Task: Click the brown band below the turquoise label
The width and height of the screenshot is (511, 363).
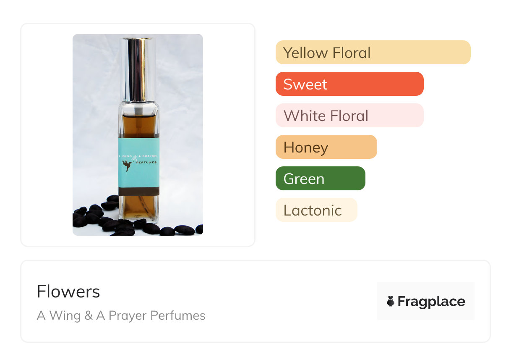Action: click(x=138, y=192)
